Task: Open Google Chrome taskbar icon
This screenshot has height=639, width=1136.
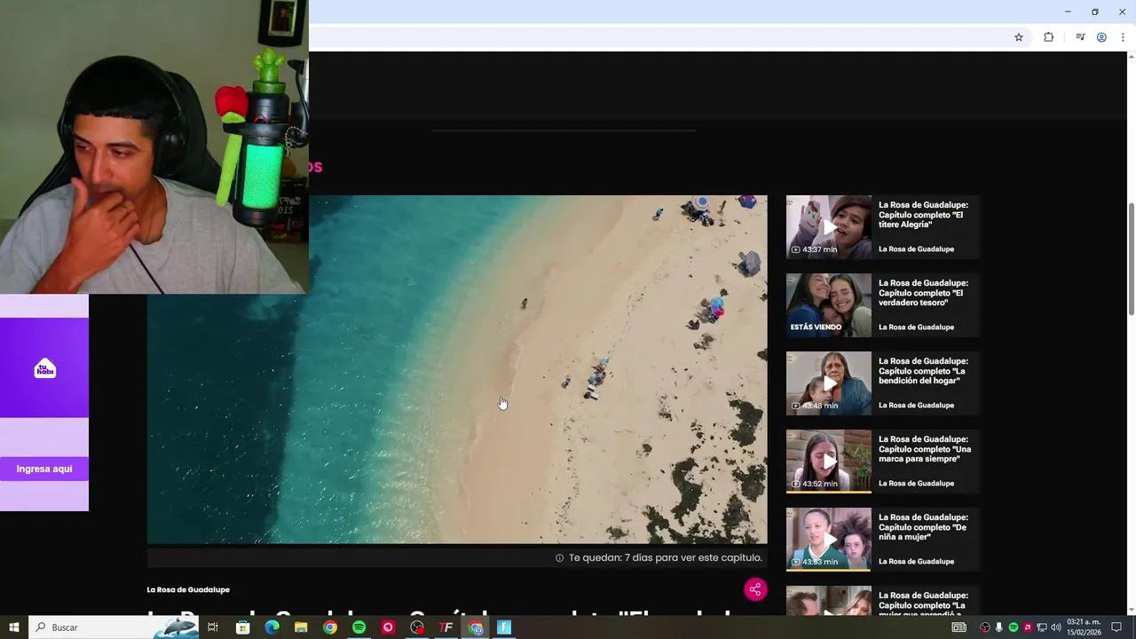Action: [x=330, y=627]
